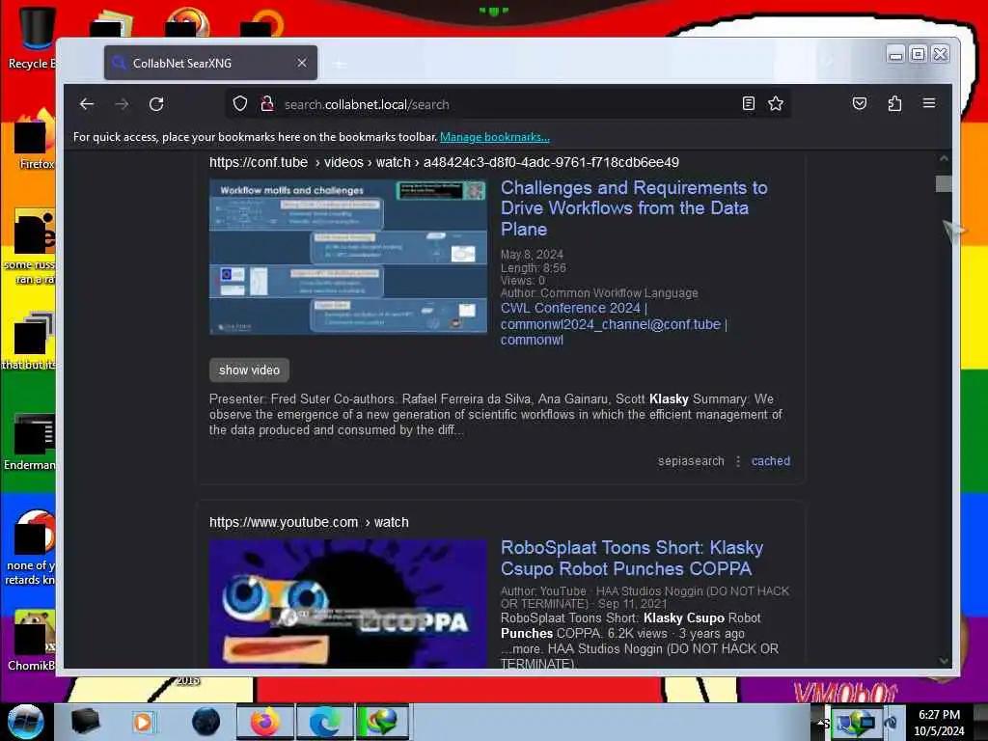Open the Extensions puzzle icon
The width and height of the screenshot is (988, 741).
(x=894, y=103)
